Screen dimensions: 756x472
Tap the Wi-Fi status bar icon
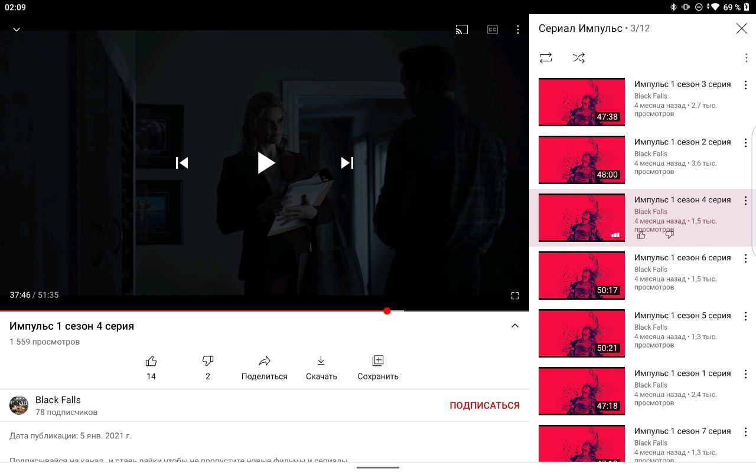[715, 7]
